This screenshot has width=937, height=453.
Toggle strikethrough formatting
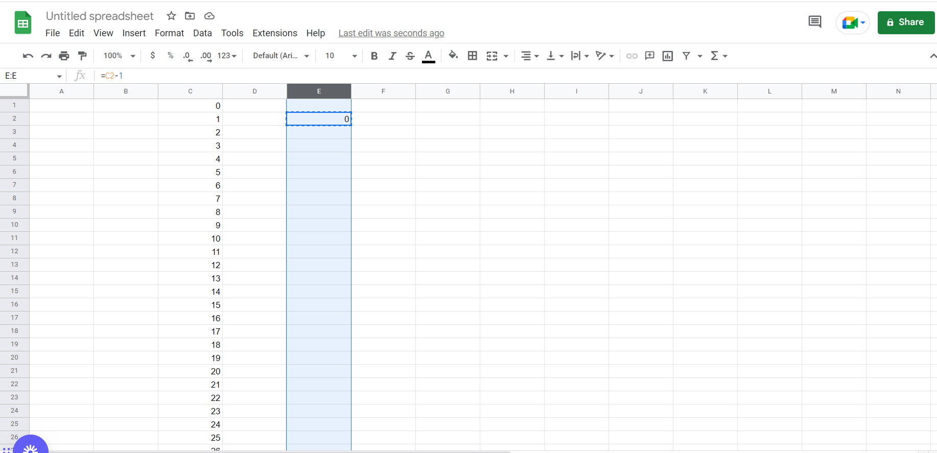click(x=410, y=56)
